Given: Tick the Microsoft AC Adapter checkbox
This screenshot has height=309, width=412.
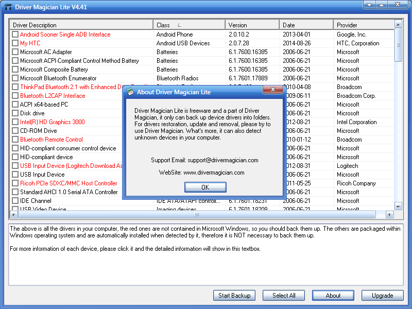Looking at the screenshot, I should click(15, 52).
